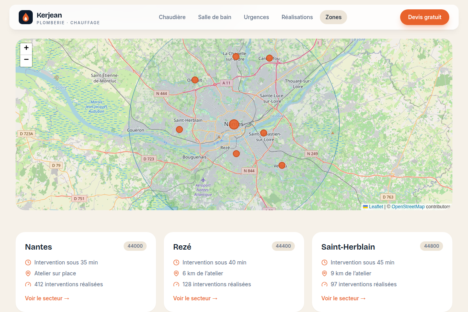Click the 44800 postal code badge
This screenshot has height=312, width=468.
tap(432, 246)
